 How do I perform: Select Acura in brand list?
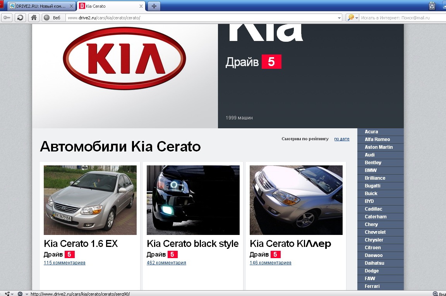coord(380,132)
